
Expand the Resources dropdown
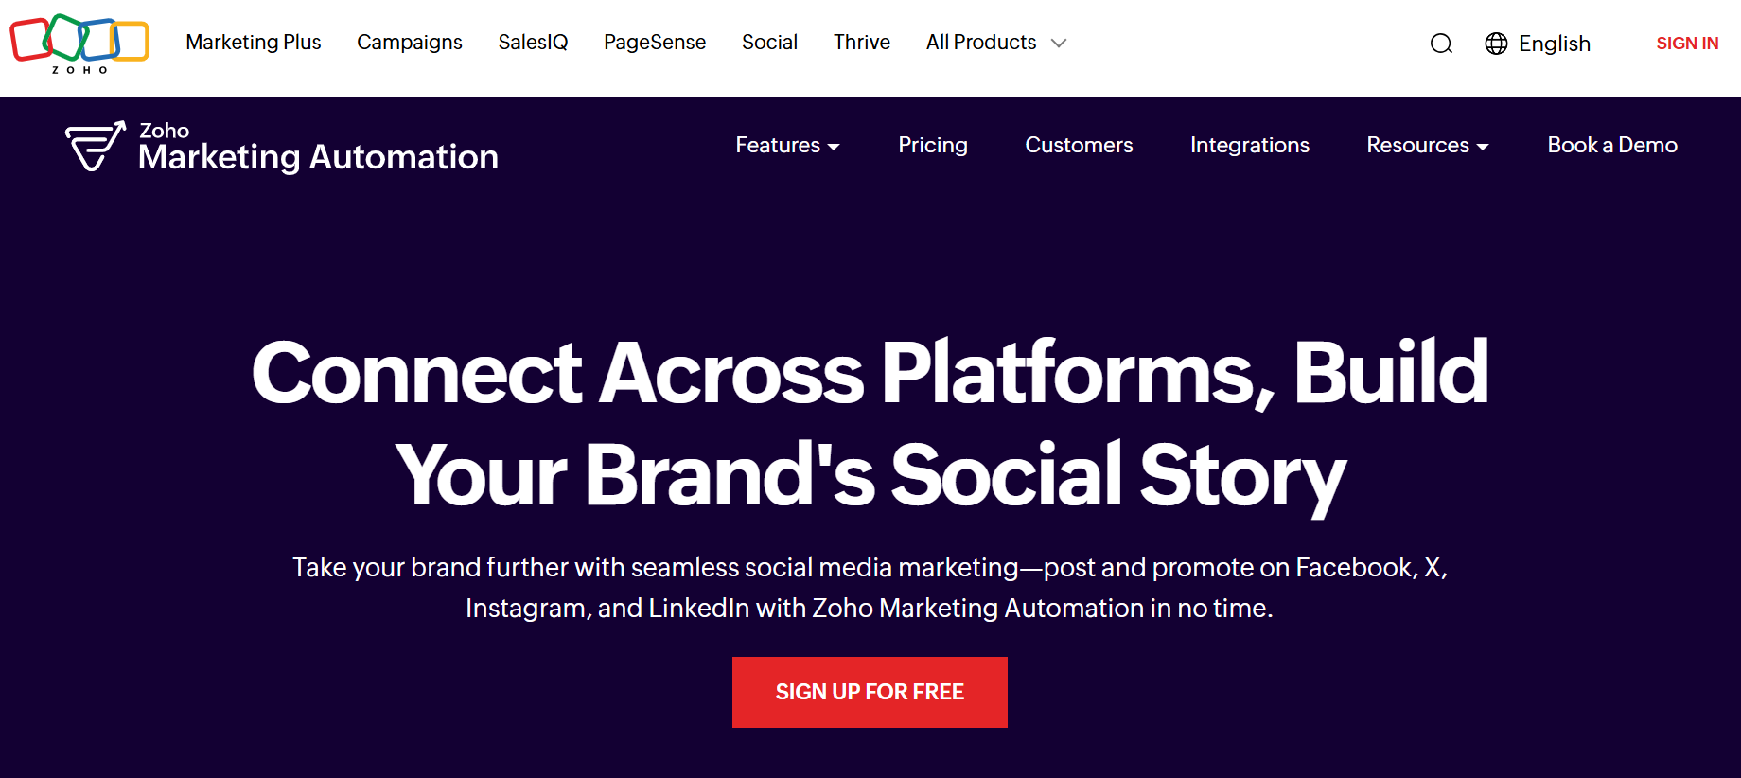(x=1426, y=145)
